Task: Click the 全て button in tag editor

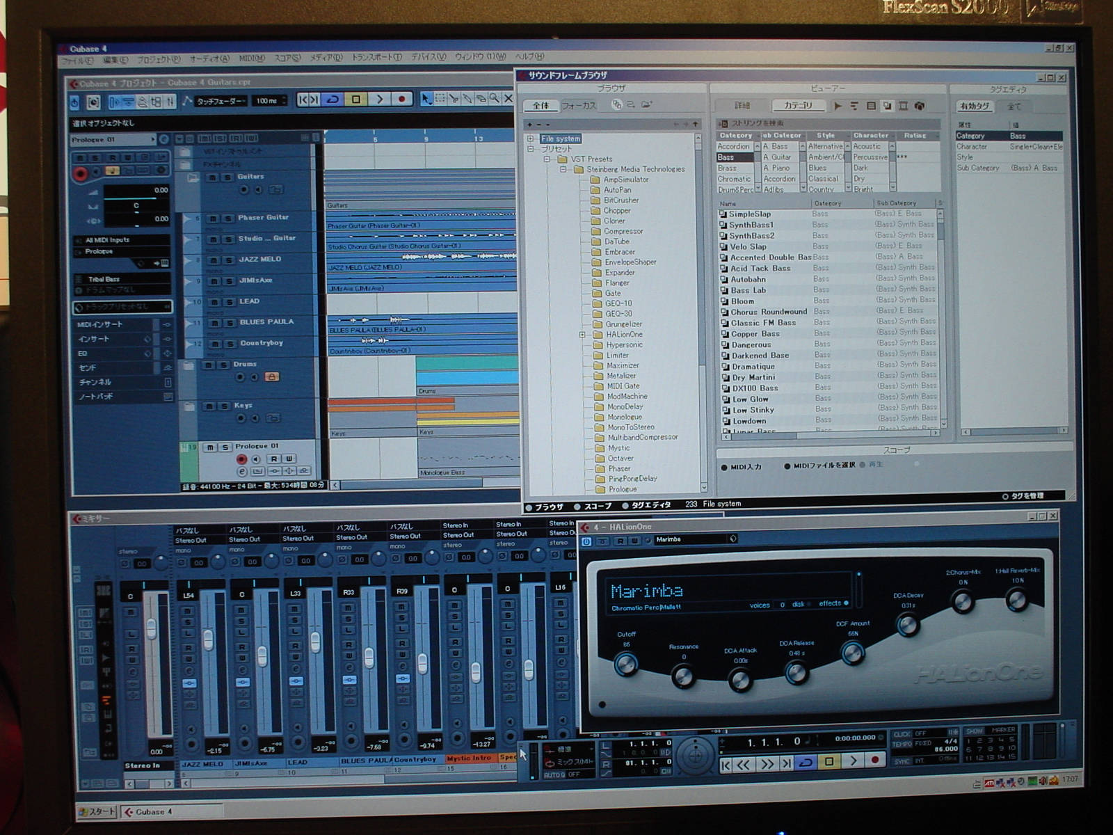Action: (x=1014, y=106)
